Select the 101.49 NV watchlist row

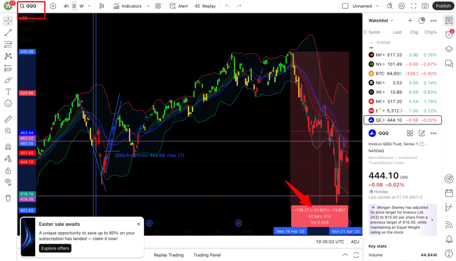(403, 64)
